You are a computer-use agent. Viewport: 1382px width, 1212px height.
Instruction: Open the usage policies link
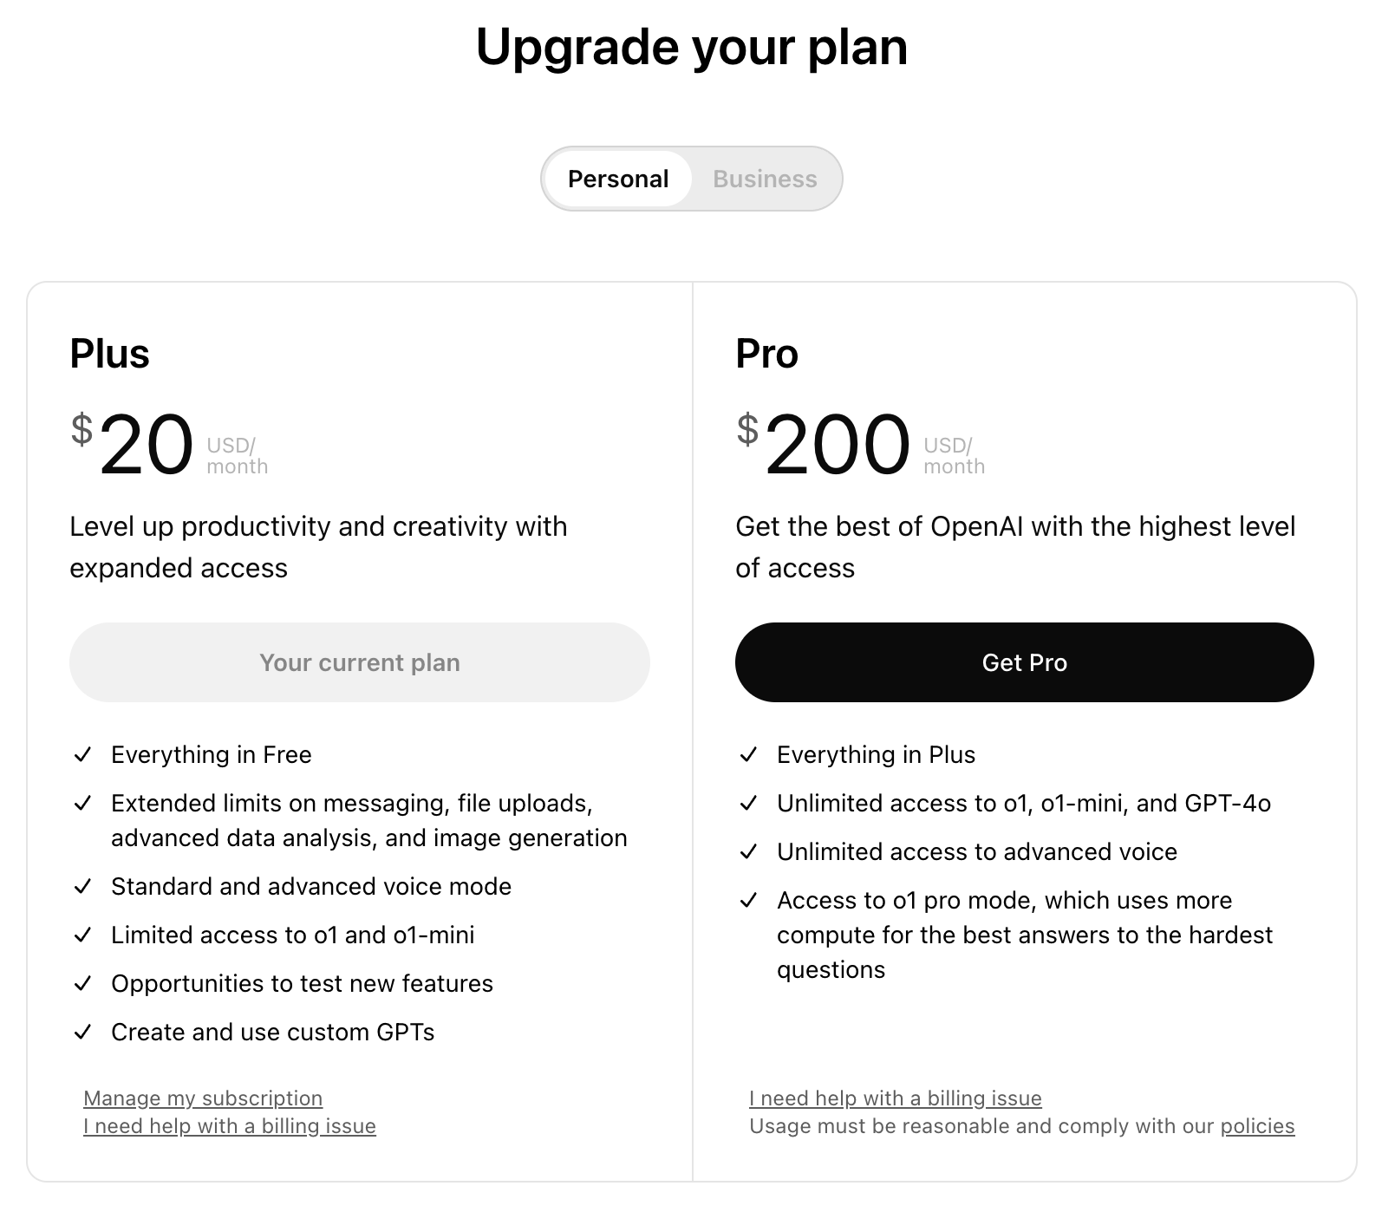click(1257, 1126)
